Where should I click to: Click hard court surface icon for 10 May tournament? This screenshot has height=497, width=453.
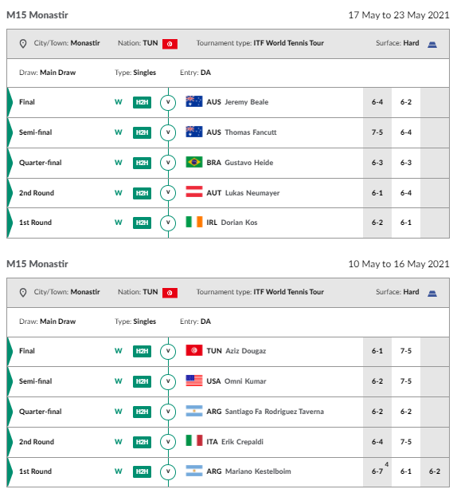432,294
